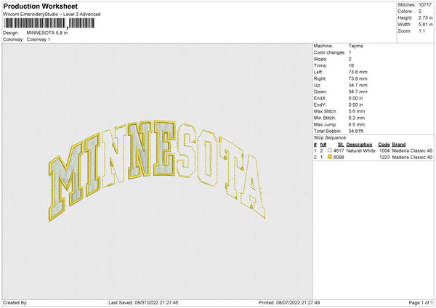The width and height of the screenshot is (436, 308).
Task: Click the "Created By:" footer label
Action: point(15,303)
